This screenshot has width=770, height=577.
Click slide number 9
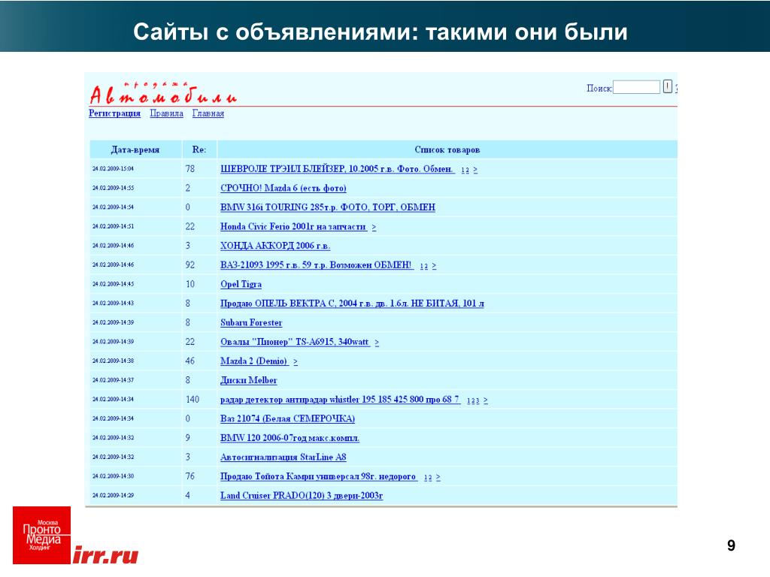pyautogui.click(x=731, y=545)
